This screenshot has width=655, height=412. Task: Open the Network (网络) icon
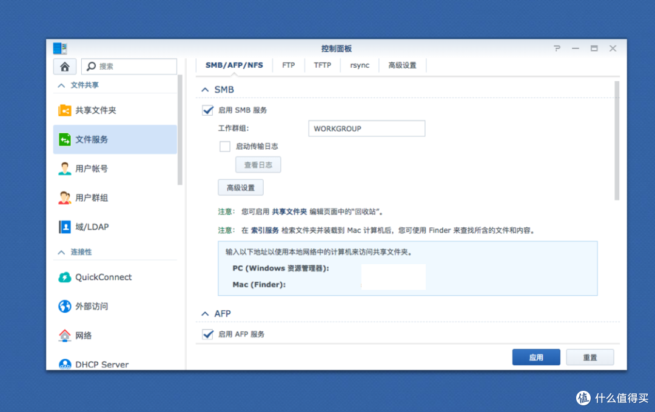coord(65,336)
